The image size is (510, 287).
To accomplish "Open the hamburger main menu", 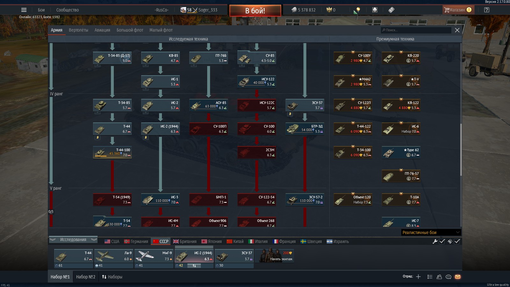I will [x=24, y=10].
